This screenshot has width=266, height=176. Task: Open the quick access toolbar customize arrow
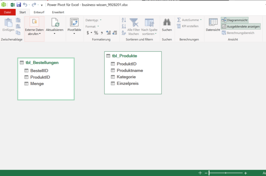pyautogui.click(x=42, y=5)
